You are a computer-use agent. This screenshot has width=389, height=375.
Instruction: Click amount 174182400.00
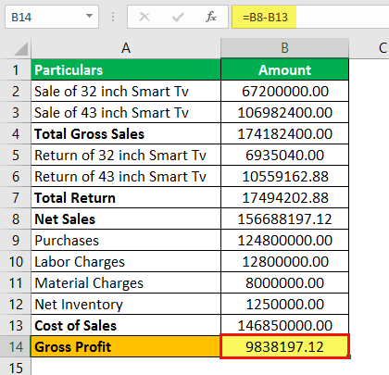click(x=284, y=133)
